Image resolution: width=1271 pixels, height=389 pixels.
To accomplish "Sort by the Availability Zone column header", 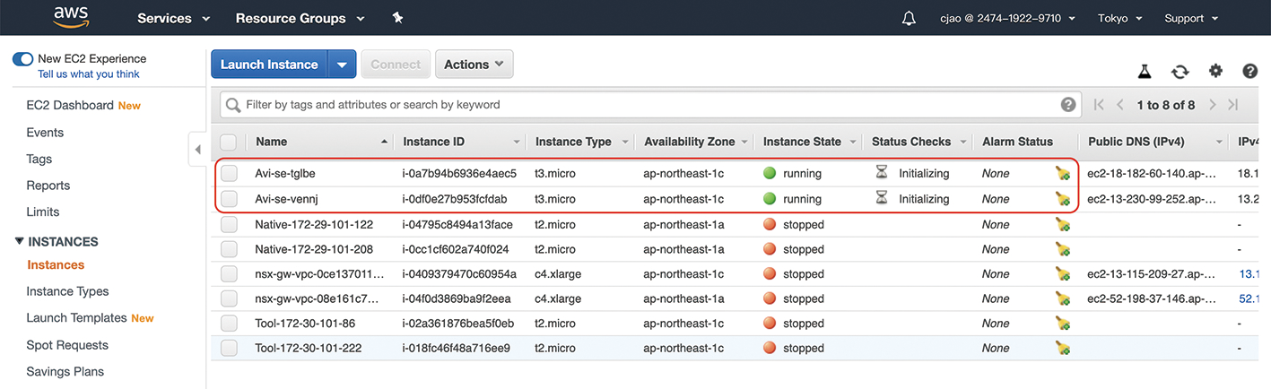I will coord(696,142).
